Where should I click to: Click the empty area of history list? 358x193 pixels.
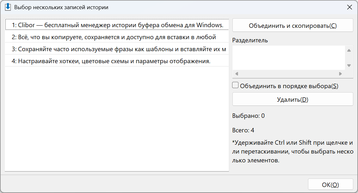(117, 119)
